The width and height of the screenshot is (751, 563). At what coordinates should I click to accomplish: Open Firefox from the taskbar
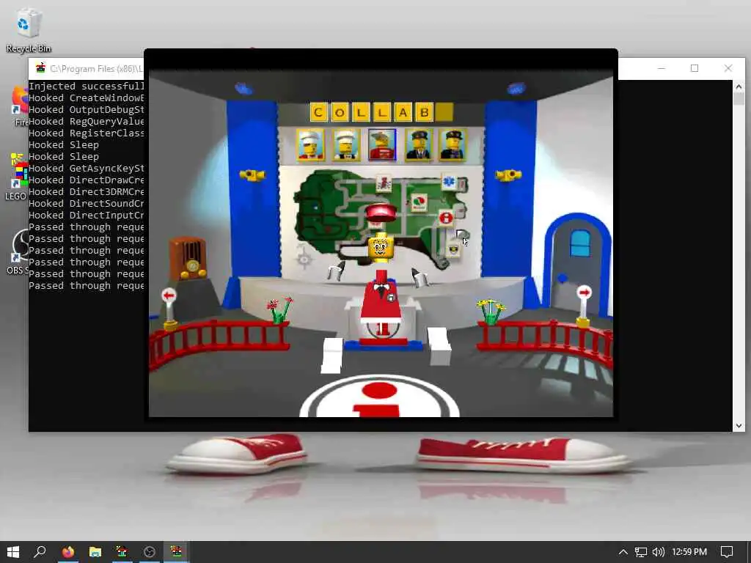pos(68,552)
